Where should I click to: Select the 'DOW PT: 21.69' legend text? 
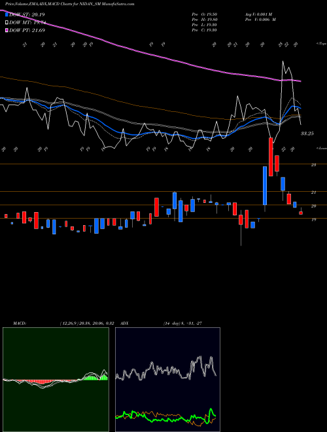click(27, 31)
